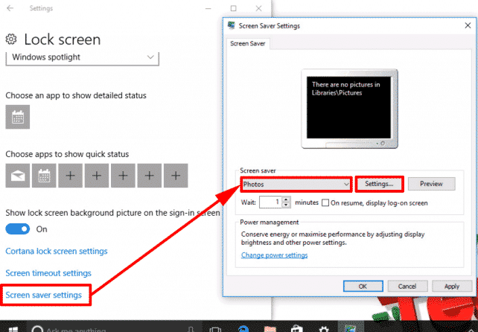
Task: Click the Screen Saver taskbar icon
Action: pyautogui.click(x=351, y=329)
